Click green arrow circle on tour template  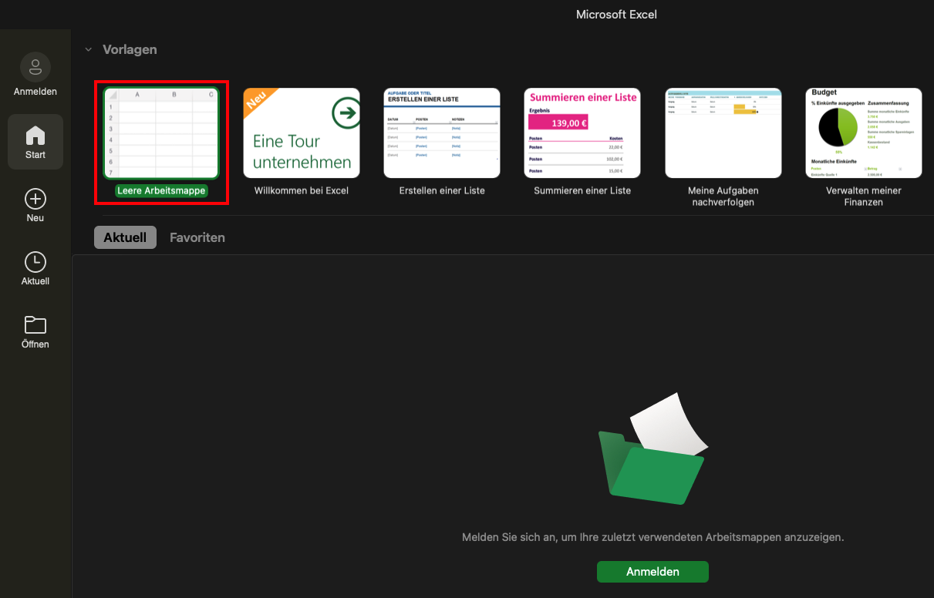click(346, 114)
